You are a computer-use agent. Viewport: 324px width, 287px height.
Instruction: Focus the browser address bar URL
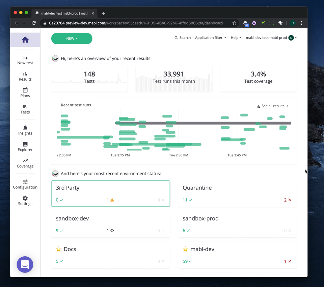(x=136, y=23)
